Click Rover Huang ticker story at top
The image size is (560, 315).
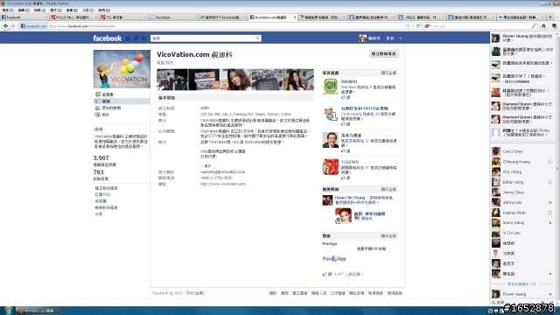tap(523, 38)
